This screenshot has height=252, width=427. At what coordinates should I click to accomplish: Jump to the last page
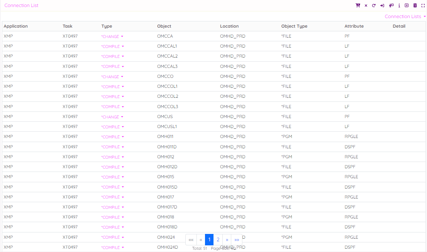click(237, 240)
